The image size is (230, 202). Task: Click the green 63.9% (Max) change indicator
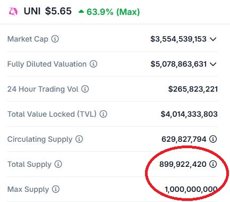click(x=109, y=12)
